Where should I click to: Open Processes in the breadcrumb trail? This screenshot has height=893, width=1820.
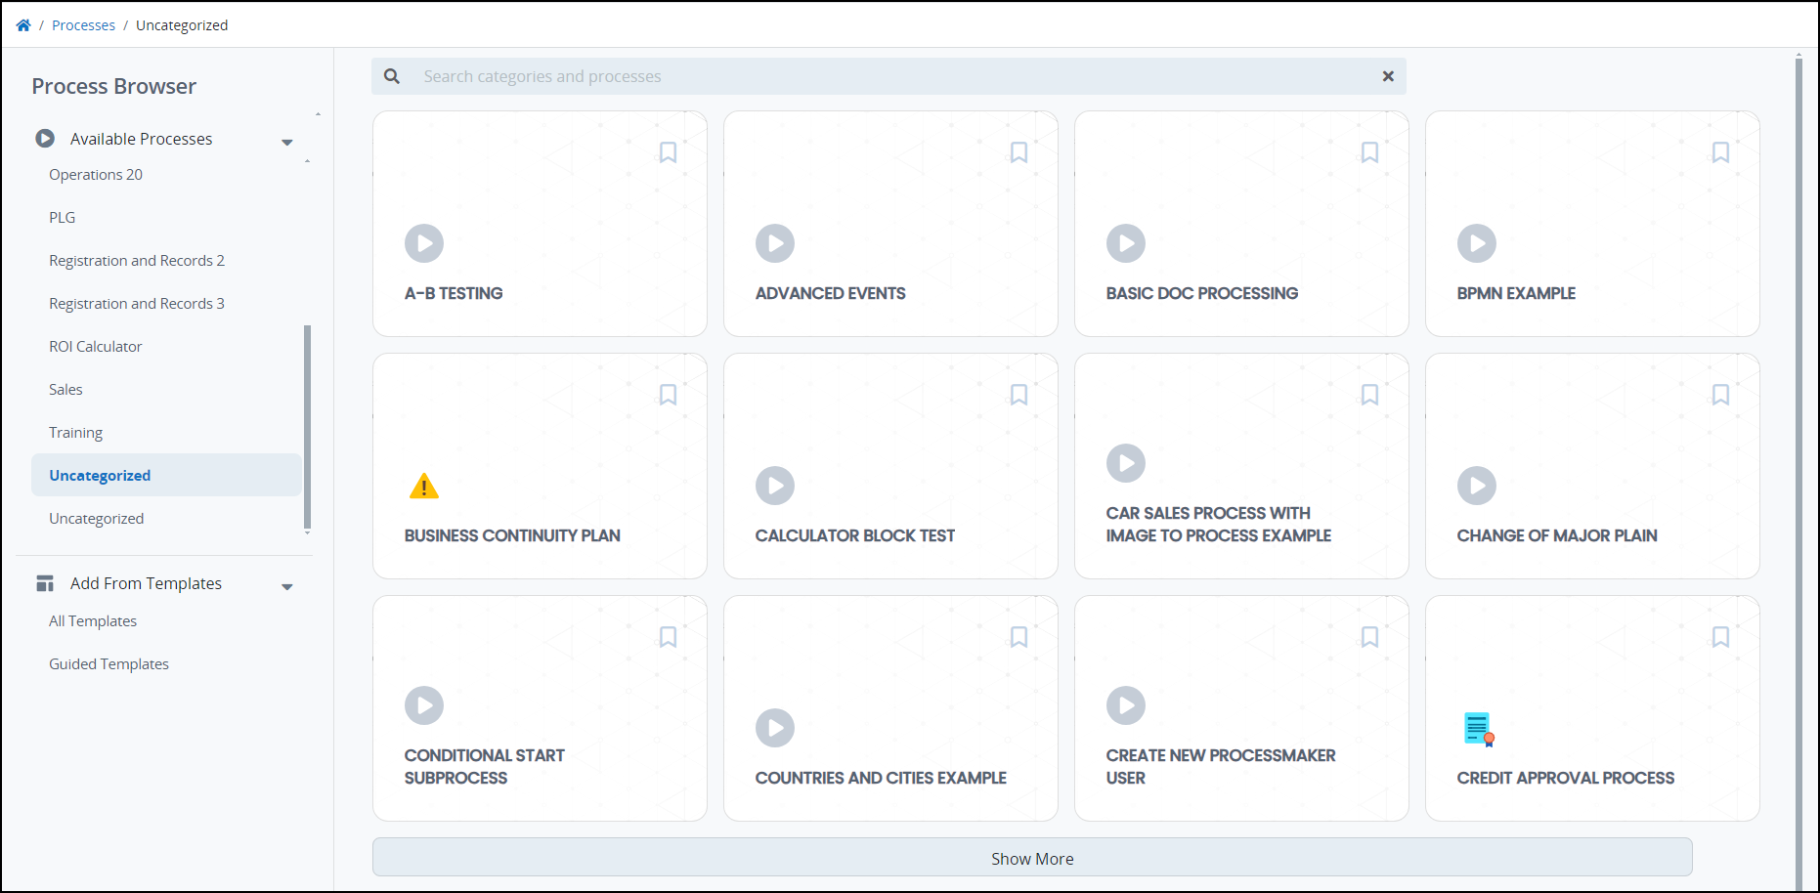[x=83, y=24]
